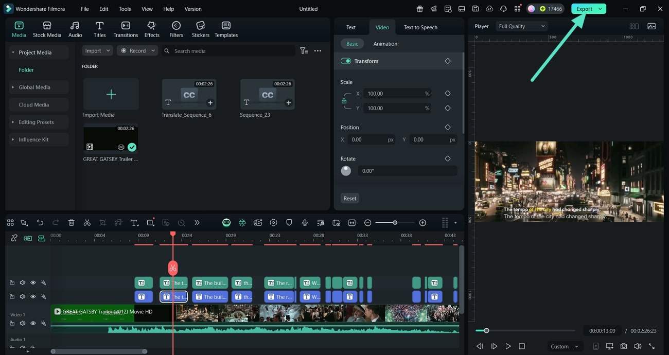The width and height of the screenshot is (669, 355).
Task: Toggle the Position keyframe diamond
Action: [x=448, y=127]
